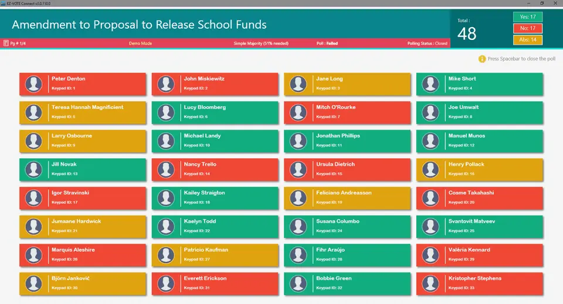Click the Demo Mode label in status bar
Screen dimensions: 563x304
[140, 43]
